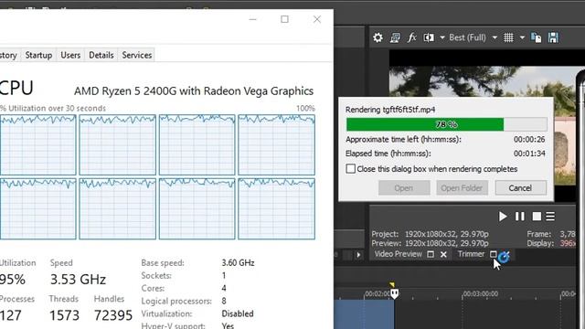Switch to the Trimmer tab

tap(471, 254)
